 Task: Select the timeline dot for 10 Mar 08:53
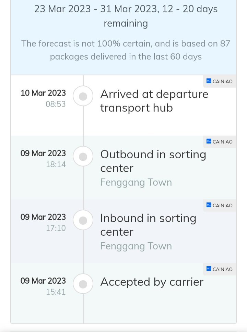pyautogui.click(x=83, y=96)
